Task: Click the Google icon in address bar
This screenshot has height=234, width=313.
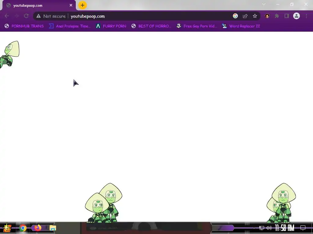Action: coord(235,16)
